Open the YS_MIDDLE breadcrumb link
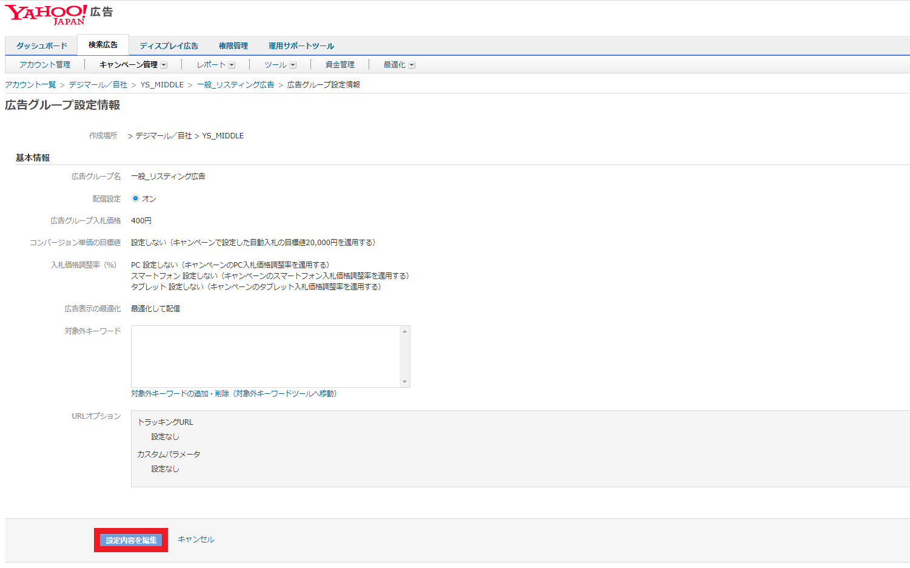 [x=162, y=84]
